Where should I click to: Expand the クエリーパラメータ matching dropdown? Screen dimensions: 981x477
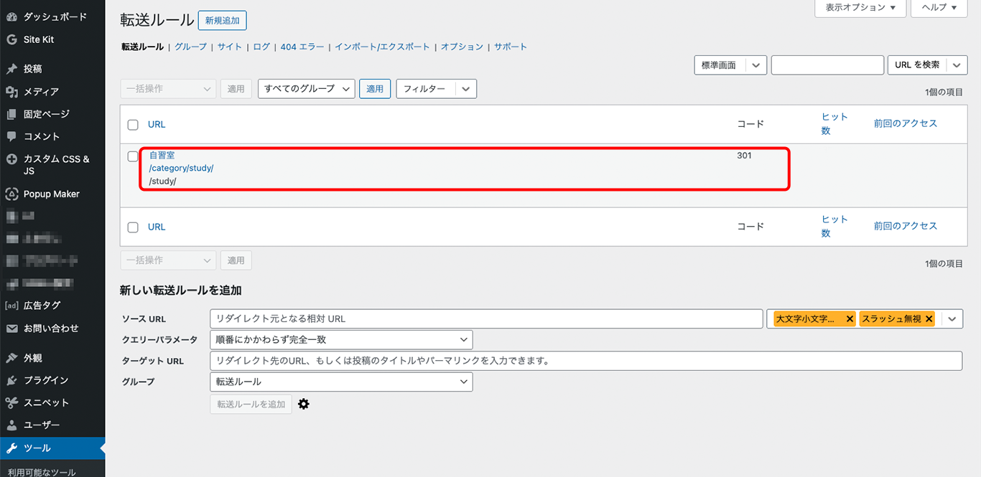click(x=341, y=339)
